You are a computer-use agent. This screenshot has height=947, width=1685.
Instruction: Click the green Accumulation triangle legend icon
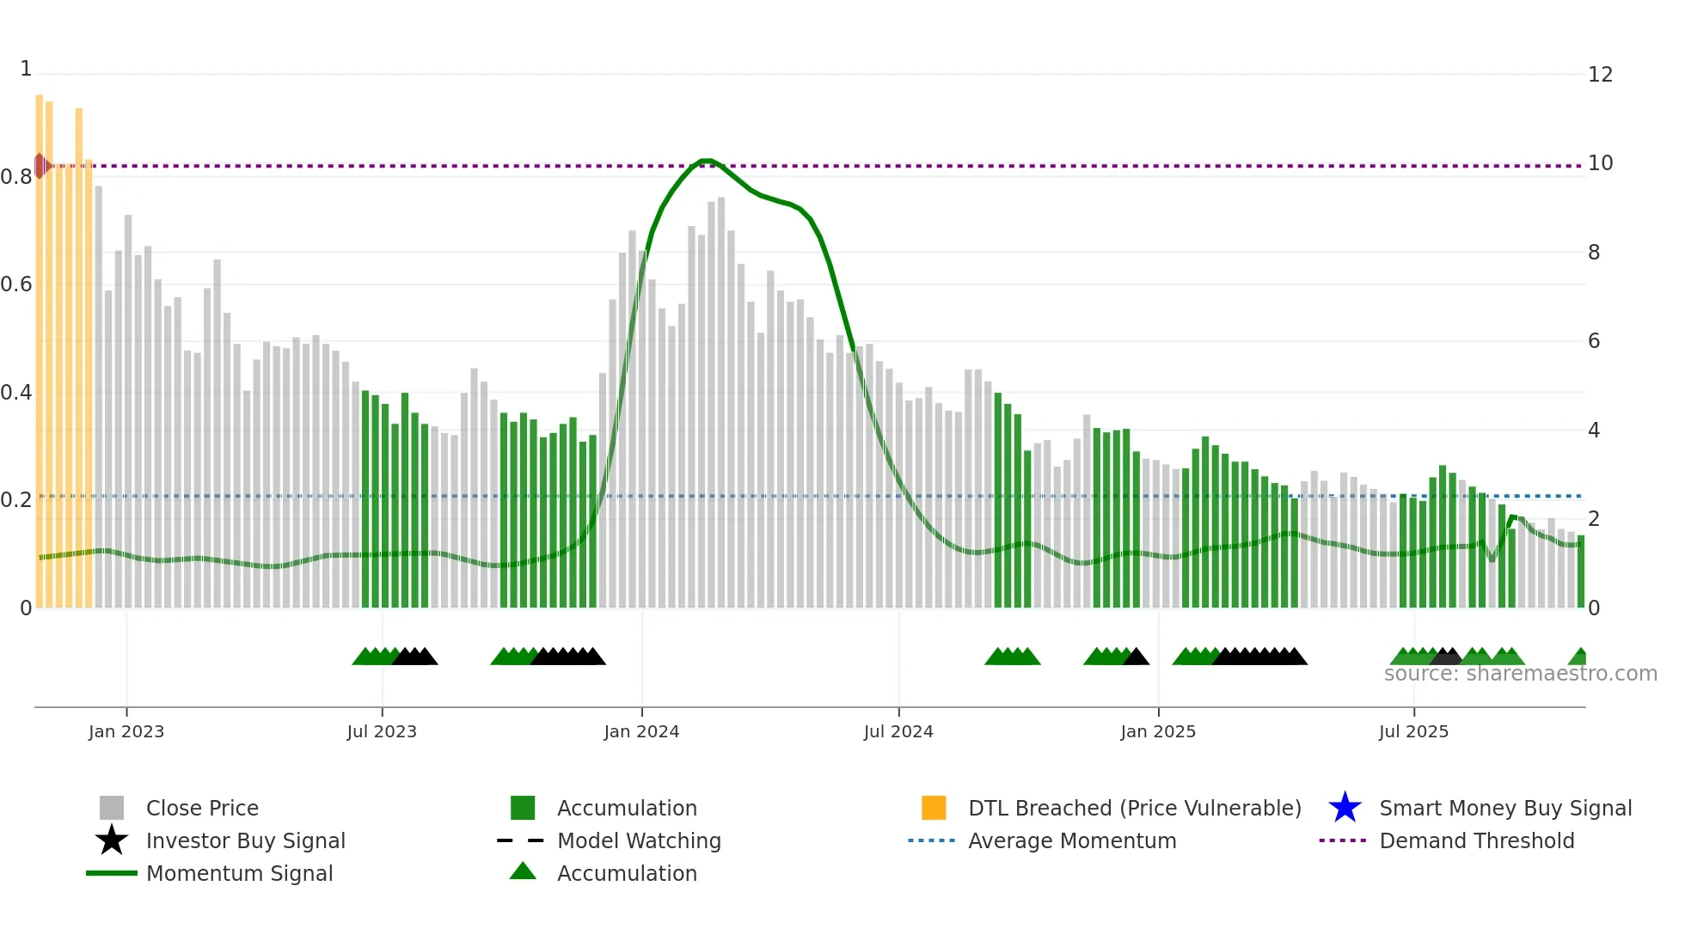pos(523,871)
